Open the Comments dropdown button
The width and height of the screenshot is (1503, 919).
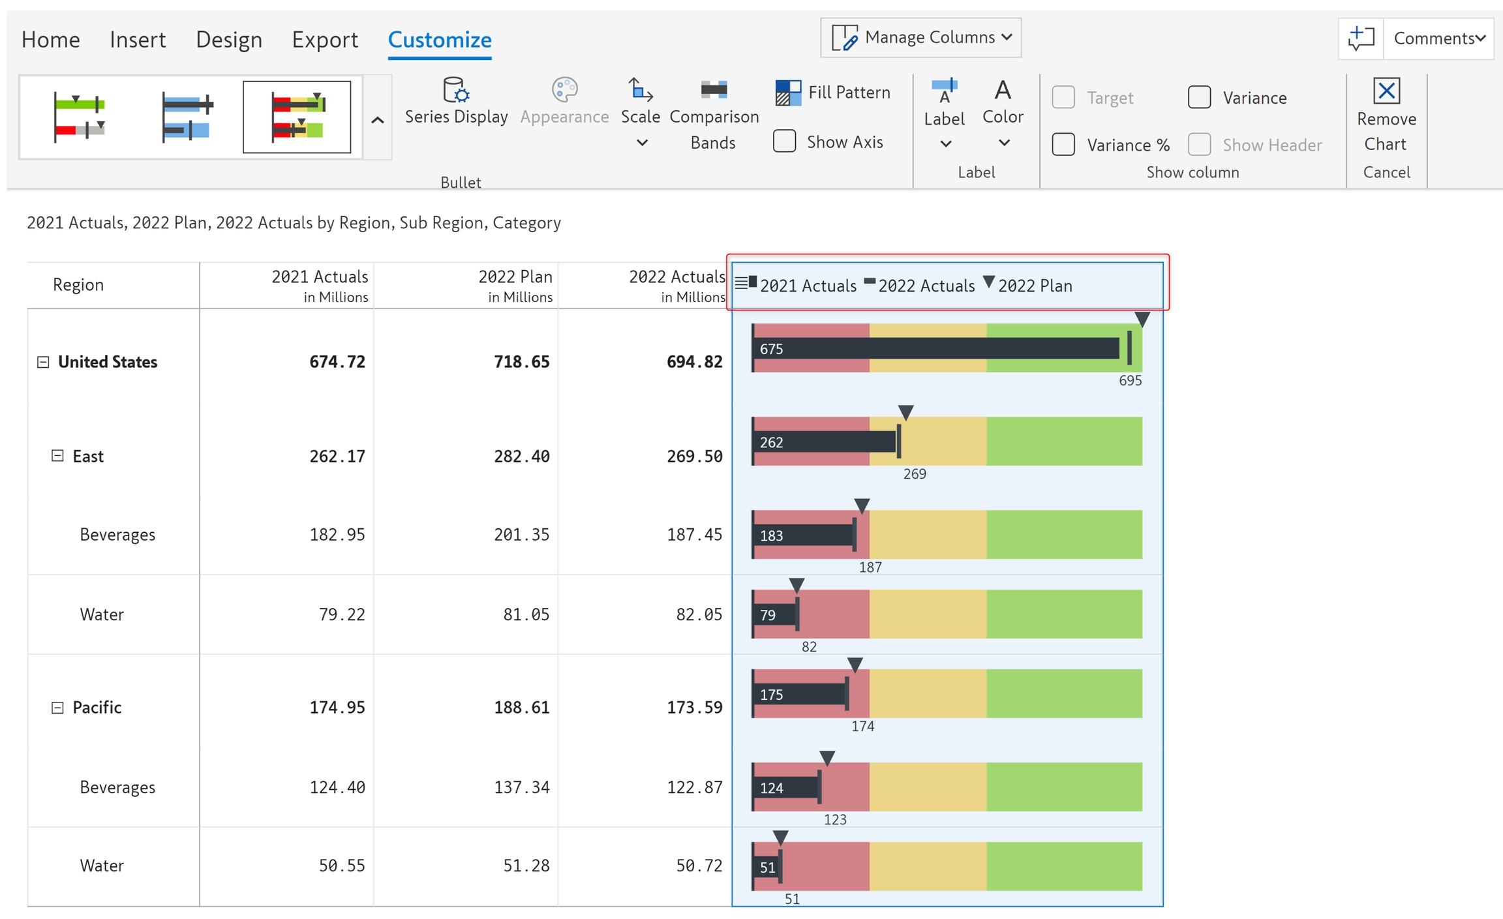pos(1439,38)
